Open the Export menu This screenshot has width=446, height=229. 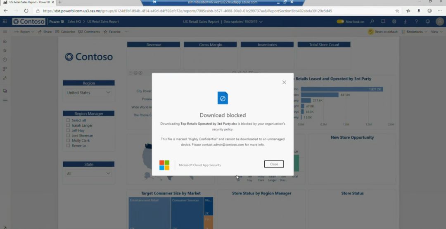[x=24, y=32]
